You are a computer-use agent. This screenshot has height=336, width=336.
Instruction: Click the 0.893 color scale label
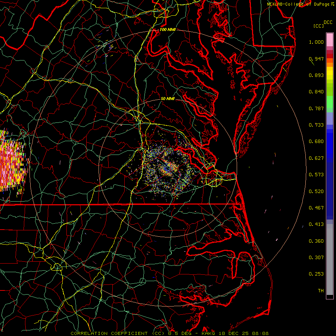316,75
